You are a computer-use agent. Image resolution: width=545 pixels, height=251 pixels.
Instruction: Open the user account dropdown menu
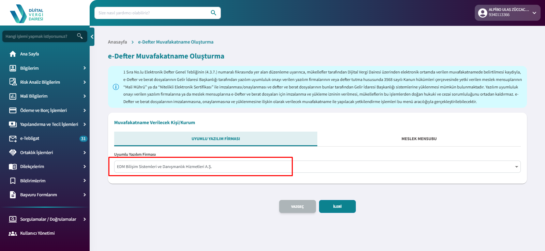[x=534, y=13]
